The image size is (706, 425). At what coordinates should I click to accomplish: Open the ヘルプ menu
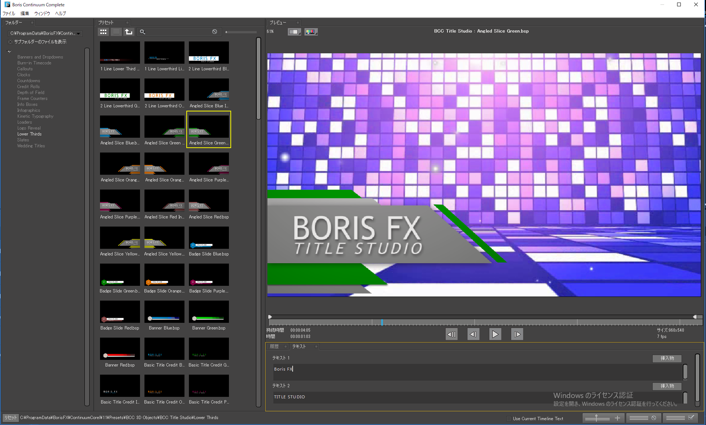coord(60,13)
